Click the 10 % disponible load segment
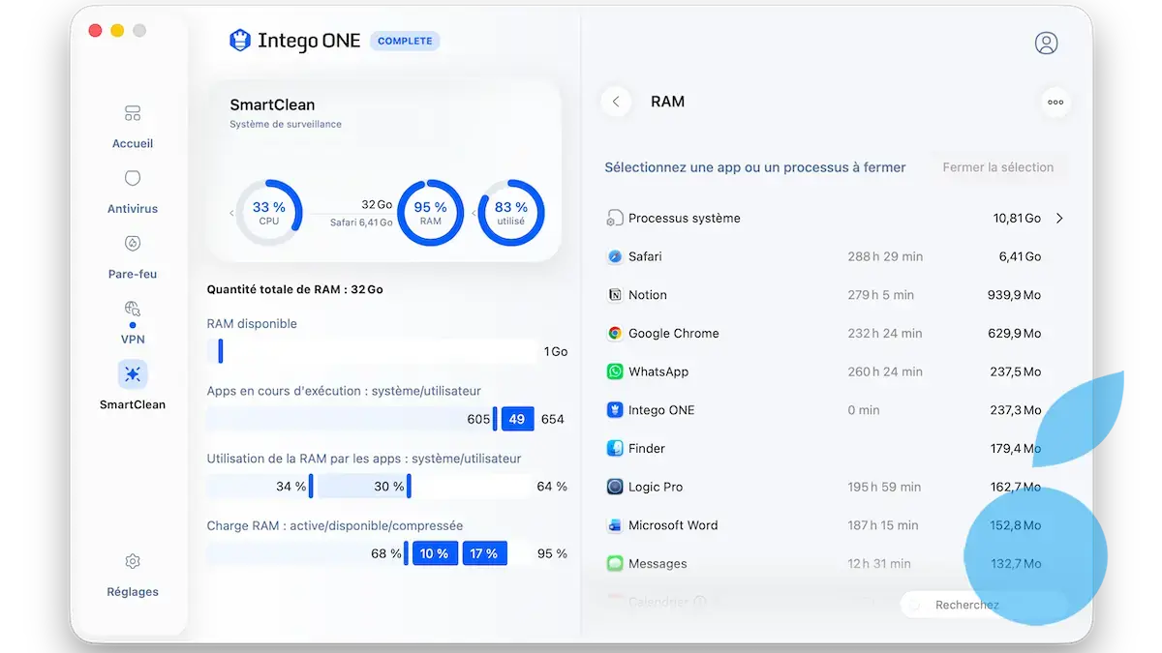Screen dimensions: 1162x653 pos(435,553)
